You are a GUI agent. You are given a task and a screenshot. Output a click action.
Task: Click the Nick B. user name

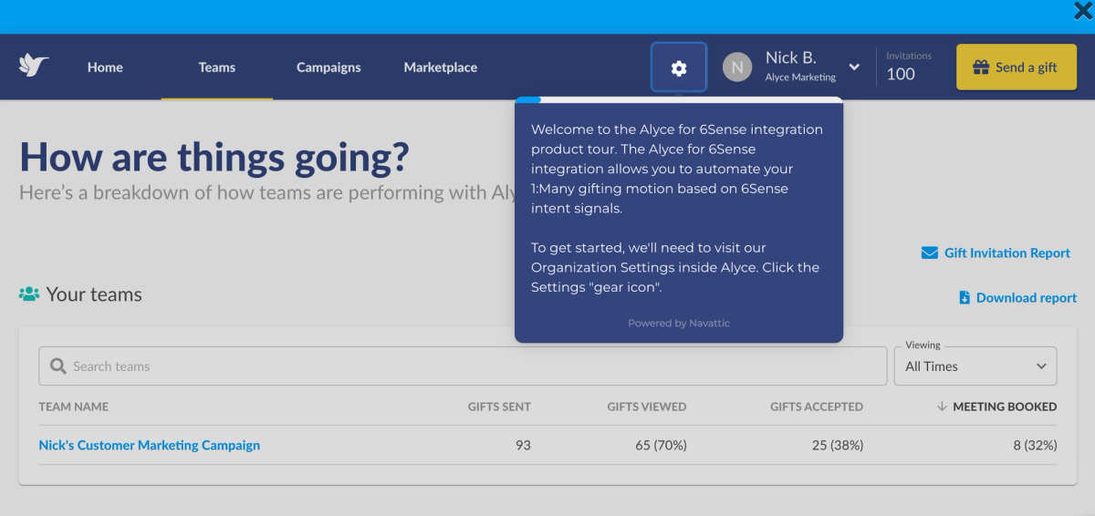click(x=790, y=58)
